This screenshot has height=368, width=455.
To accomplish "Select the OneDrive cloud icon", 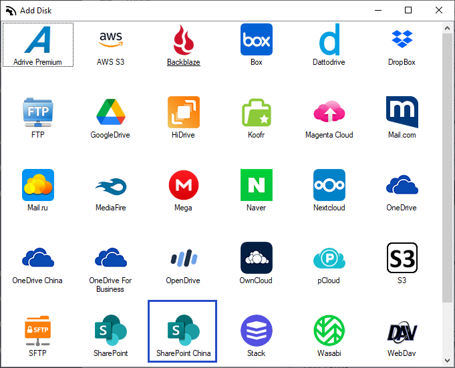I will pos(402,185).
